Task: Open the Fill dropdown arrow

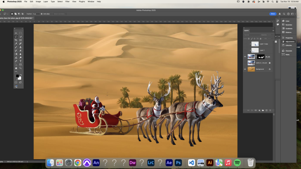Action: (x=273, y=38)
